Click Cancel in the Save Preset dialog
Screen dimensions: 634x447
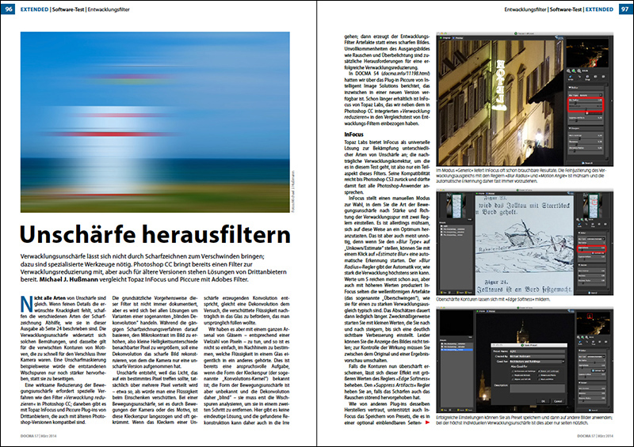(x=558, y=401)
